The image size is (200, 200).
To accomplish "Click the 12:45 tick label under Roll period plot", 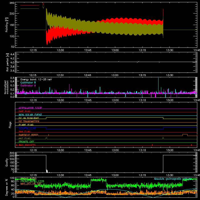I will [88, 75].
